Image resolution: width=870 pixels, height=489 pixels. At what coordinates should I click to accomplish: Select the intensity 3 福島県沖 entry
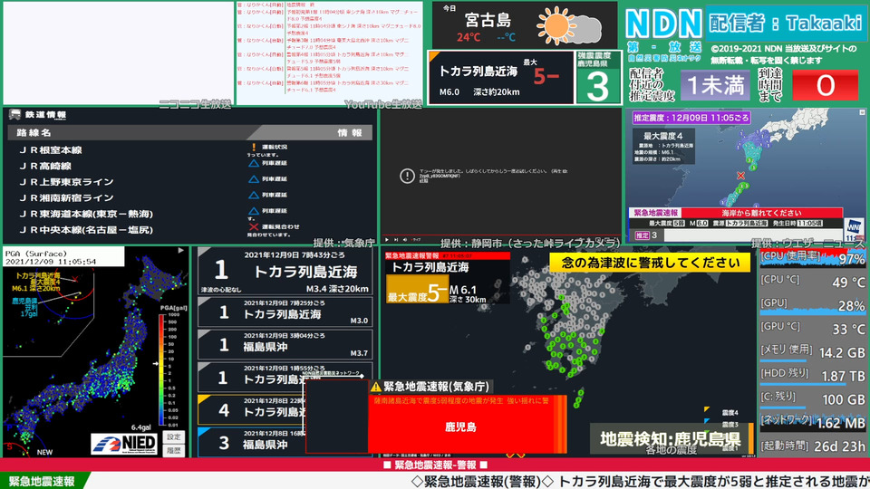click(x=251, y=443)
